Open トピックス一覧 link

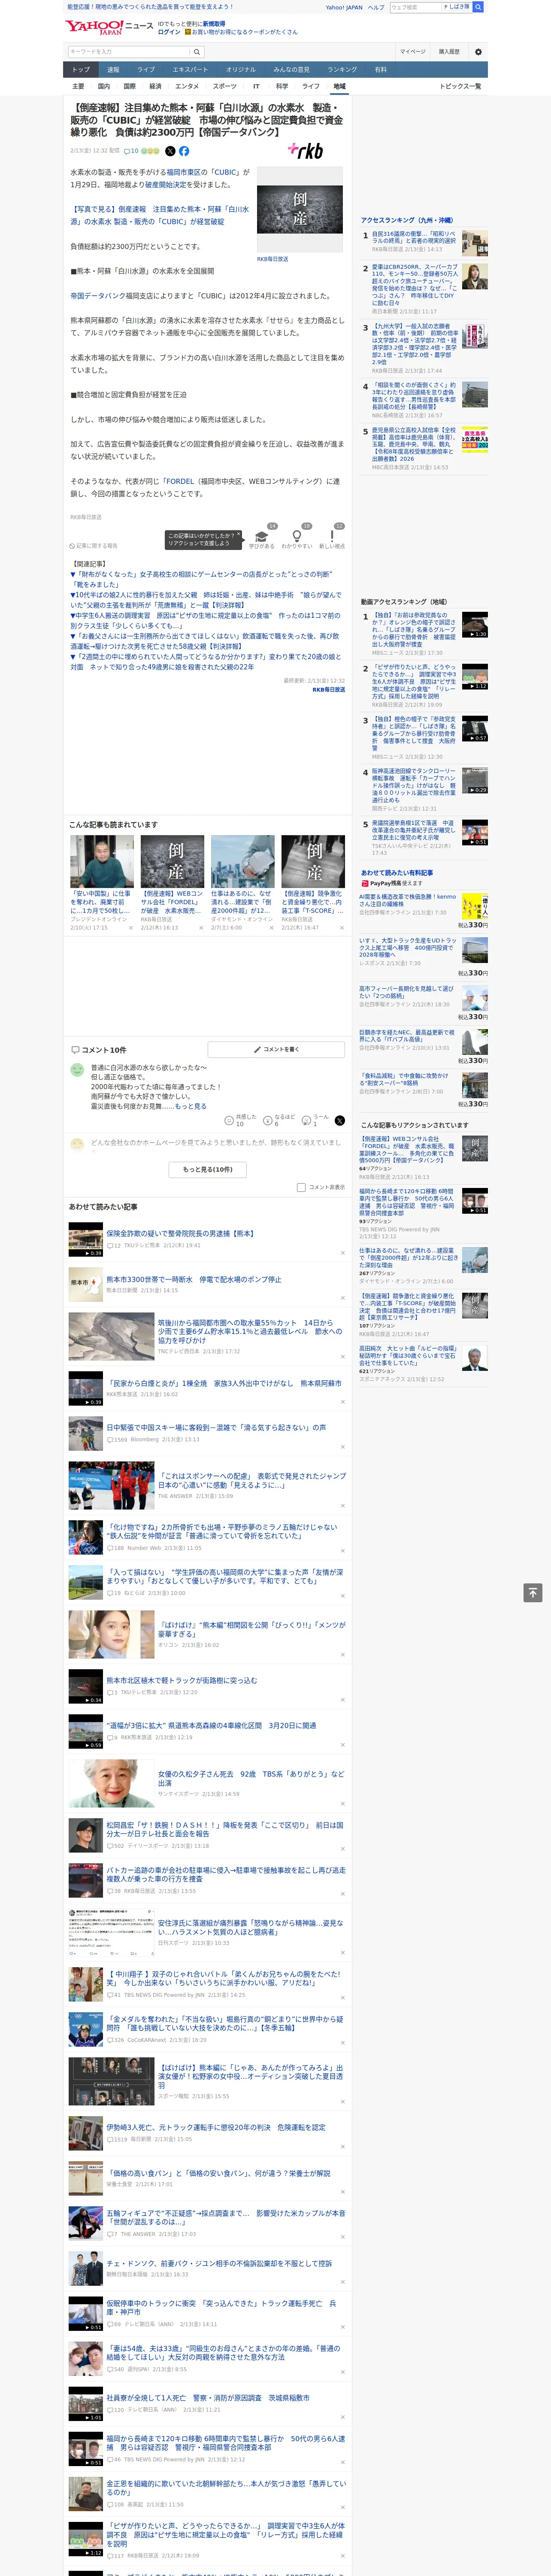coord(460,86)
